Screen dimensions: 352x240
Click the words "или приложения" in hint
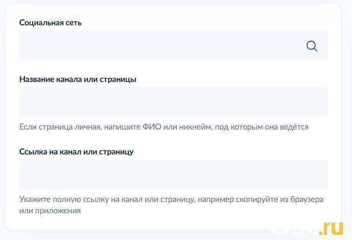[x=50, y=211]
